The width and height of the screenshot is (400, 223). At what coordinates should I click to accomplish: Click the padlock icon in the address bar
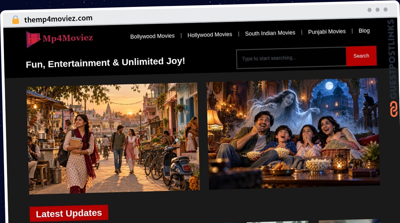coord(16,20)
